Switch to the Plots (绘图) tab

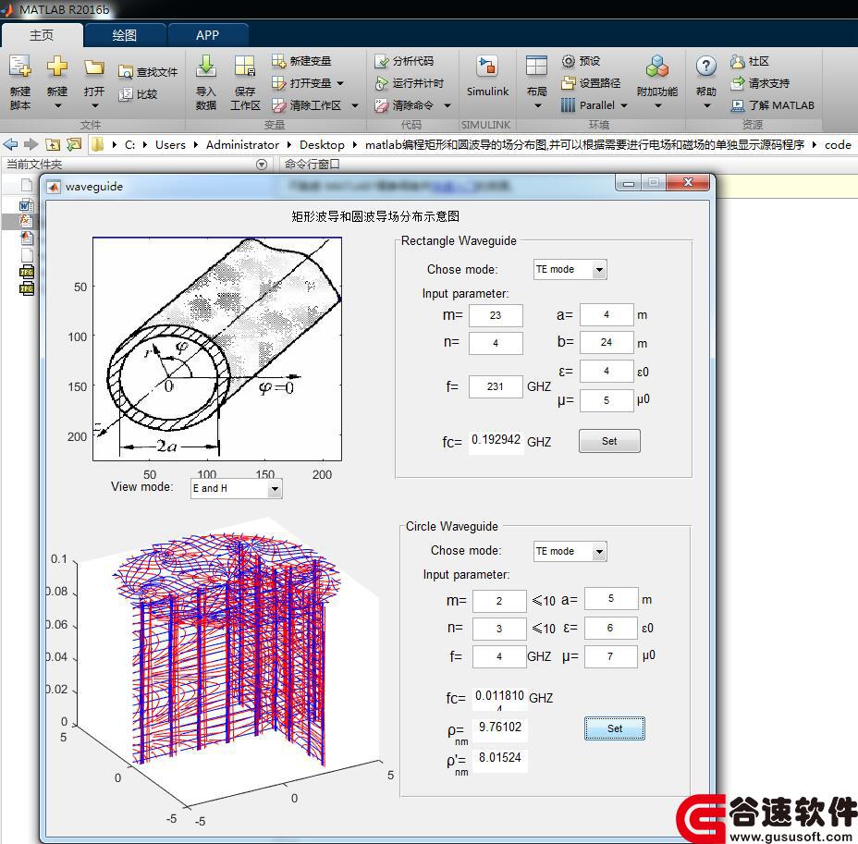coord(124,35)
